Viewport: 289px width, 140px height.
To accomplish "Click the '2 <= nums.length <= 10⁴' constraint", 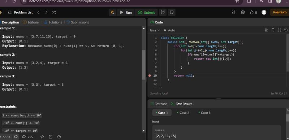I will point(22,116).
